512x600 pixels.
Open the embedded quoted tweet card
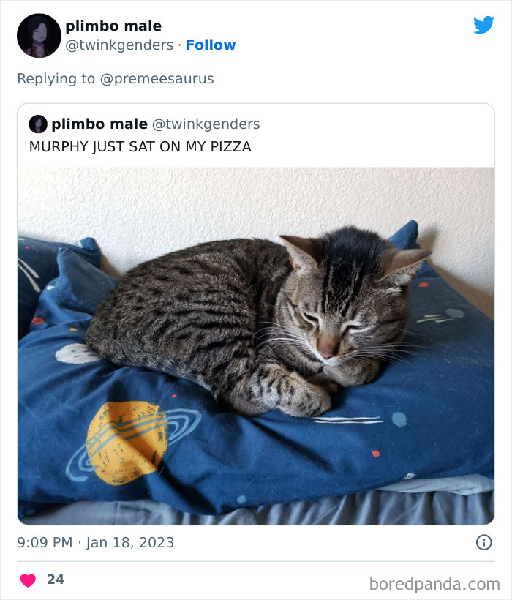click(256, 315)
